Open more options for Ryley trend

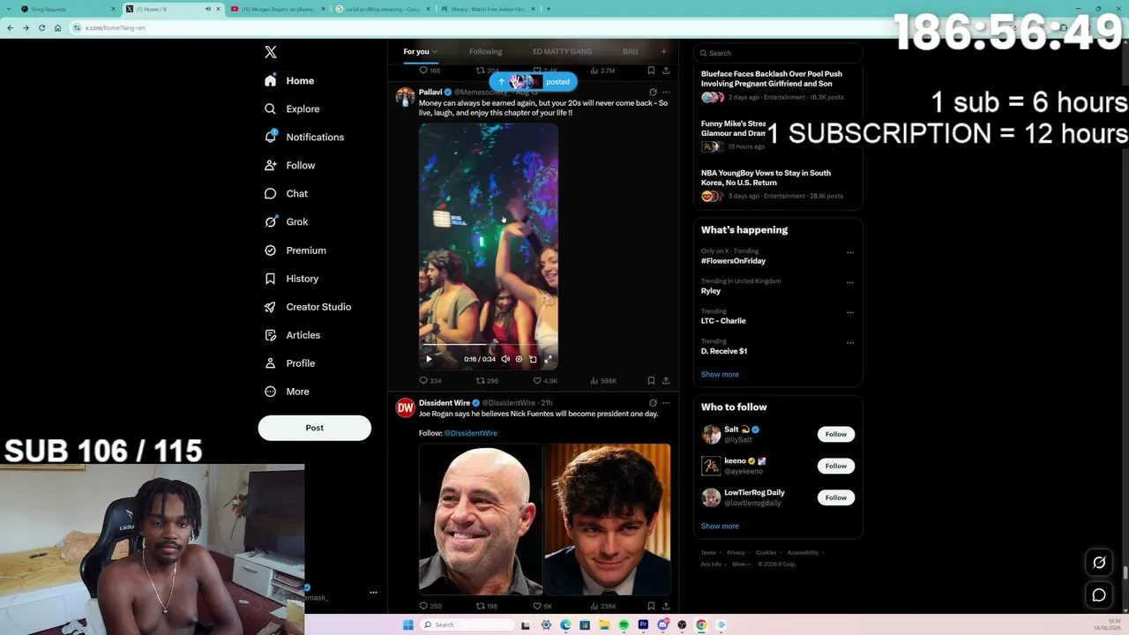850,282
